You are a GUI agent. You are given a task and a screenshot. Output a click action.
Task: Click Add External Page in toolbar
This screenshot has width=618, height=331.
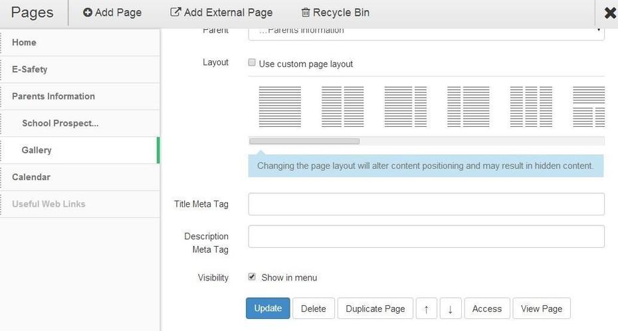pos(221,13)
